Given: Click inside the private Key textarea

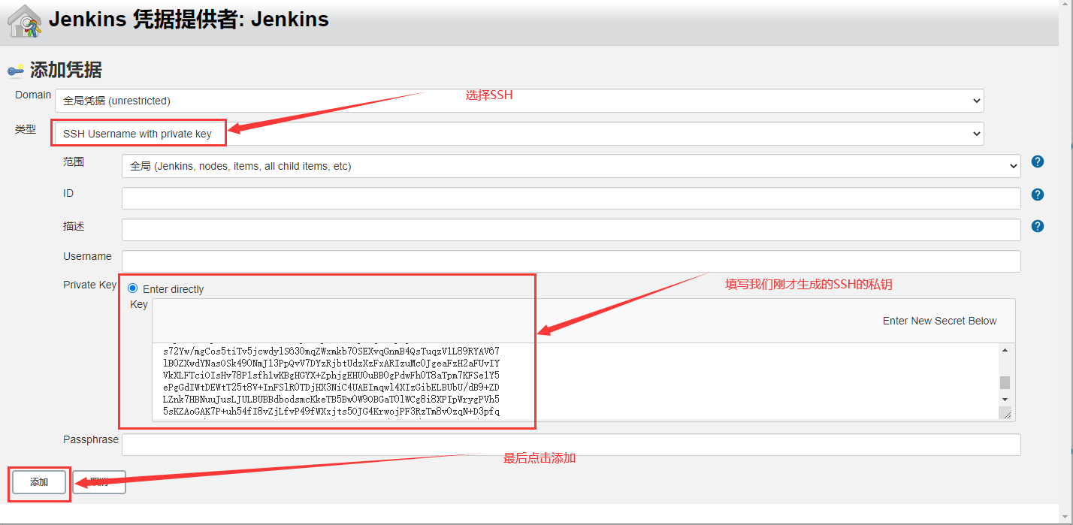Looking at the screenshot, I should pos(576,382).
